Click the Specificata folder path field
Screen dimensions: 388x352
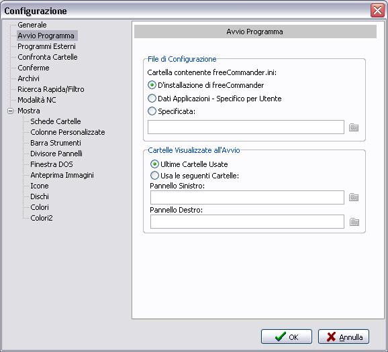point(246,127)
